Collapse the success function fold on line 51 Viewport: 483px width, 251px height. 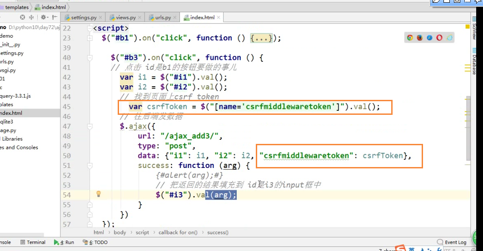click(90, 166)
